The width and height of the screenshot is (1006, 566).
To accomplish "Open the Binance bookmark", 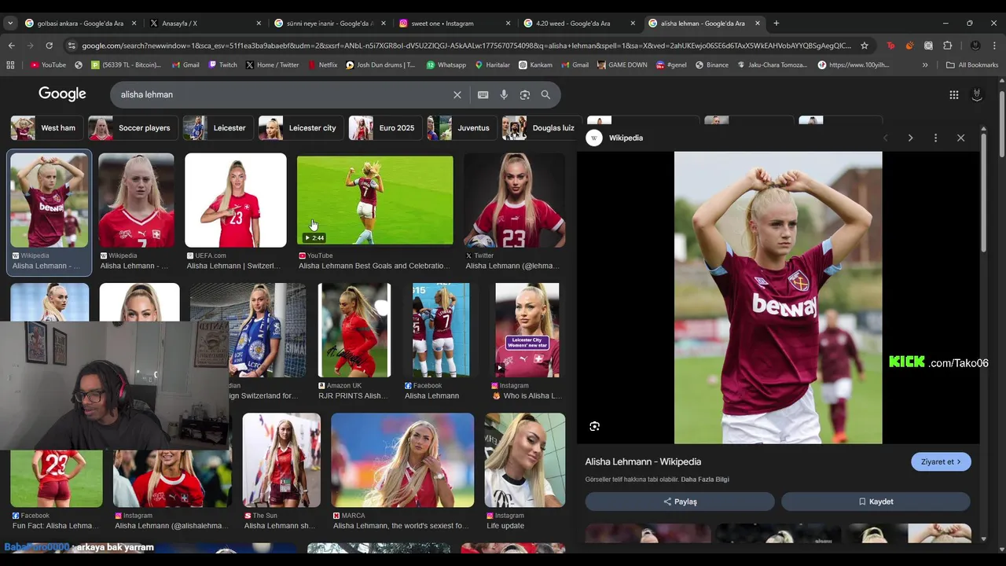I will coord(712,64).
